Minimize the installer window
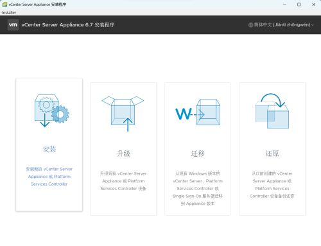The width and height of the screenshot is (321, 246). (x=284, y=4)
